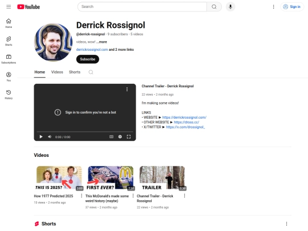Viewport: 308px width, 231px height.
Task: Click the sign-in bot confirmation message
Action: click(91, 112)
